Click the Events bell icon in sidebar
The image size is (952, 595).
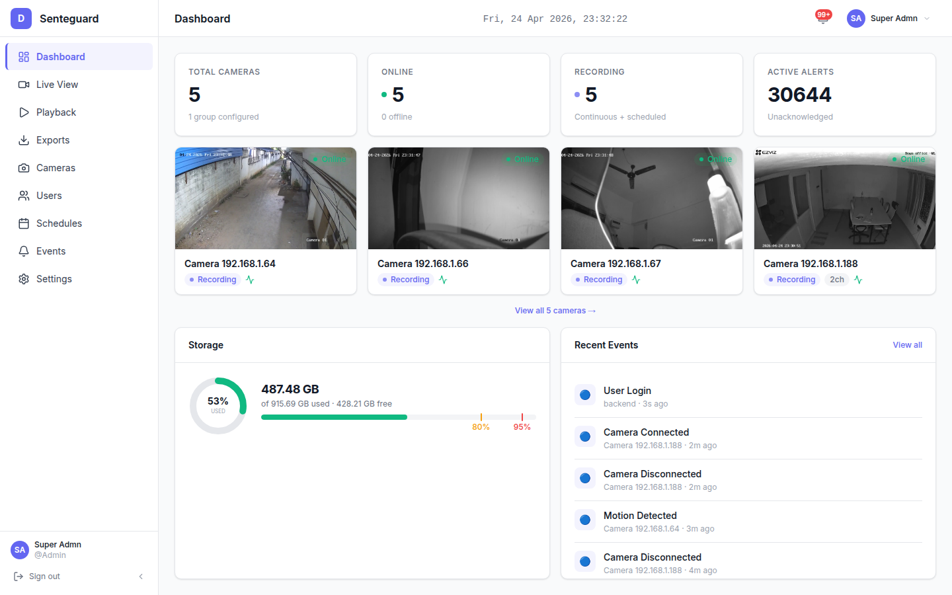[x=24, y=251]
